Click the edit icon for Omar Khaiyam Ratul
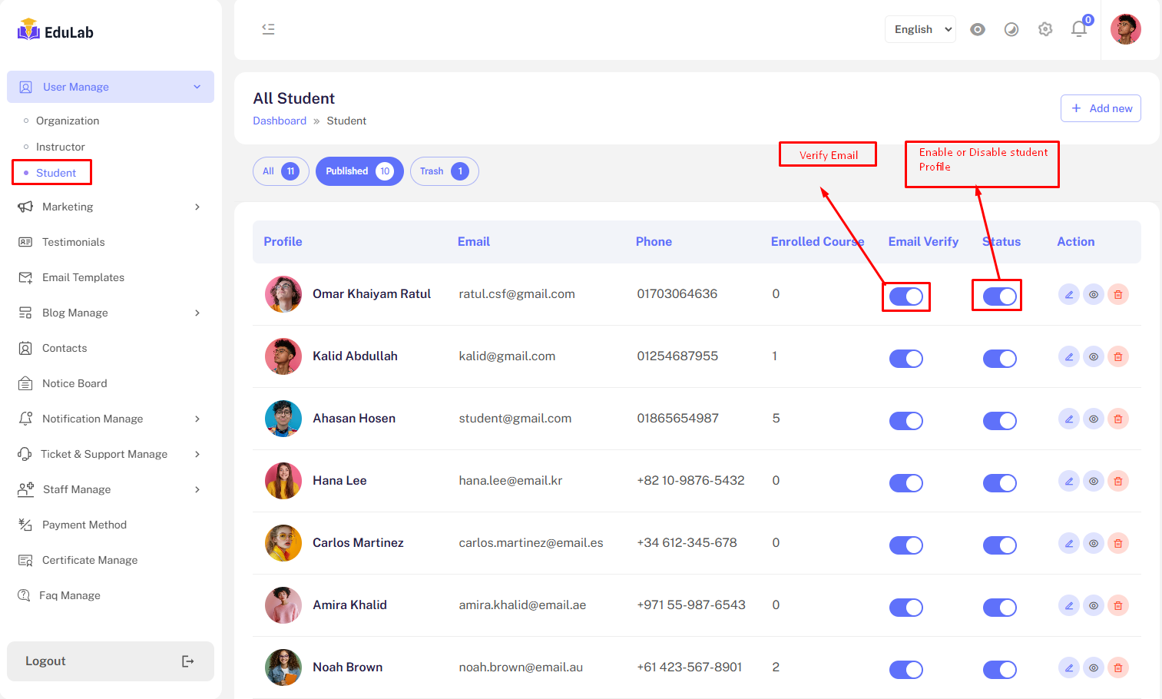 coord(1068,294)
